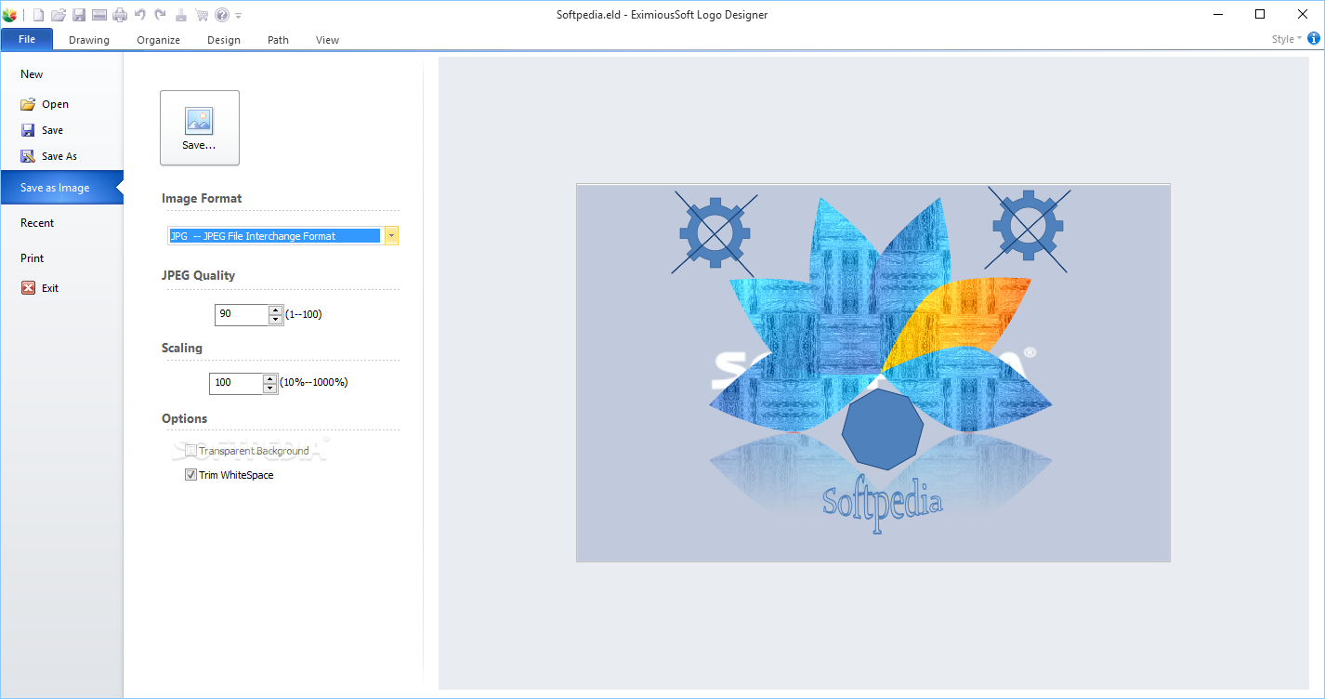Click the Scaling value field
Image resolution: width=1325 pixels, height=699 pixels.
236,382
